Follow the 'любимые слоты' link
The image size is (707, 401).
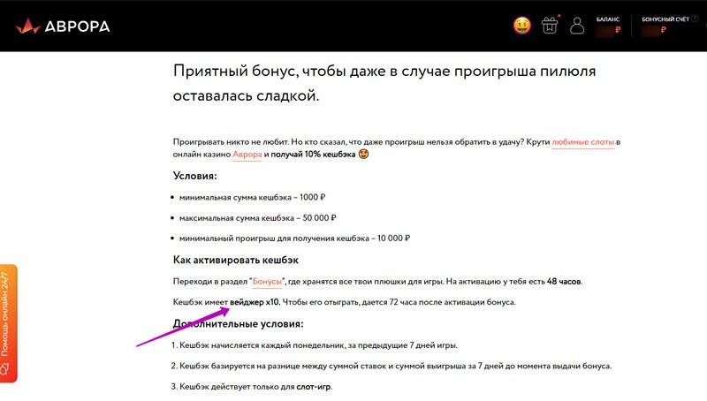tap(582, 142)
